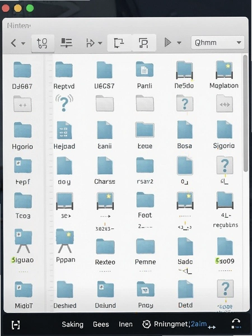This screenshot has height=336, width=252.
Task: Click the double-arrow icon in bottom bar
Action: point(212,328)
